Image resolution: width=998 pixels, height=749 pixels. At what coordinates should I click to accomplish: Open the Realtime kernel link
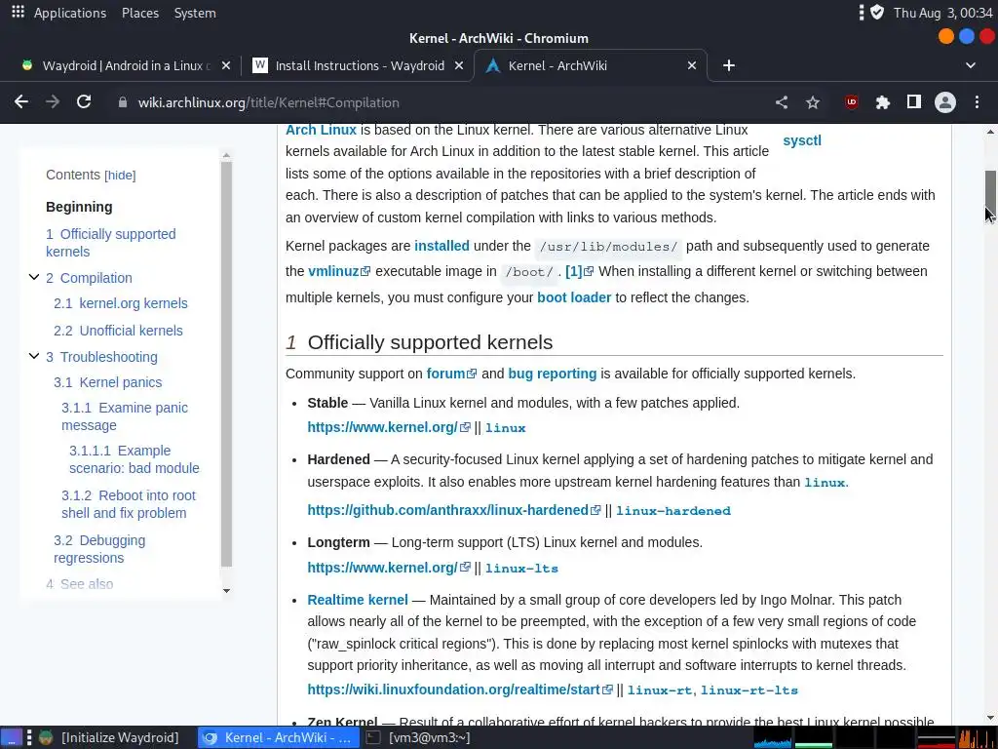click(358, 600)
